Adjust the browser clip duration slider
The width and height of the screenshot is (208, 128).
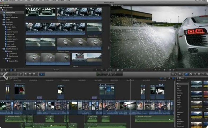pos(100,70)
